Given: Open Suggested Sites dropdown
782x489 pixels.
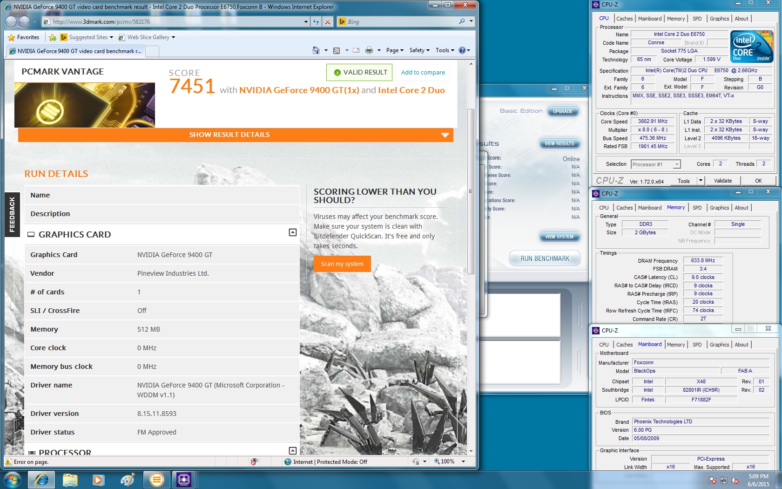Looking at the screenshot, I should point(111,37).
